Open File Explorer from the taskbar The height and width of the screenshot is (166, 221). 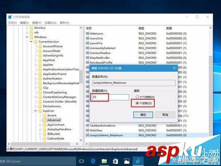pos(104,161)
